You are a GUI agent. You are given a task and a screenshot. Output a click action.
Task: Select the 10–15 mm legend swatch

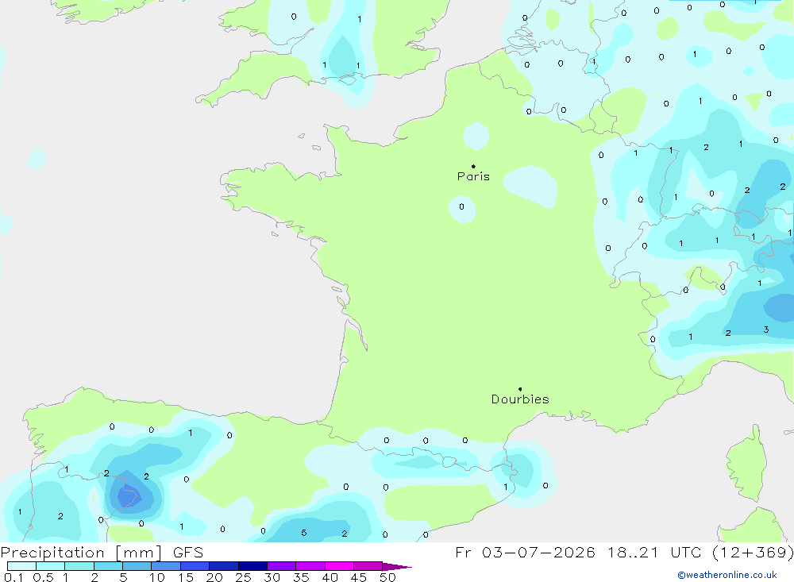point(166,566)
